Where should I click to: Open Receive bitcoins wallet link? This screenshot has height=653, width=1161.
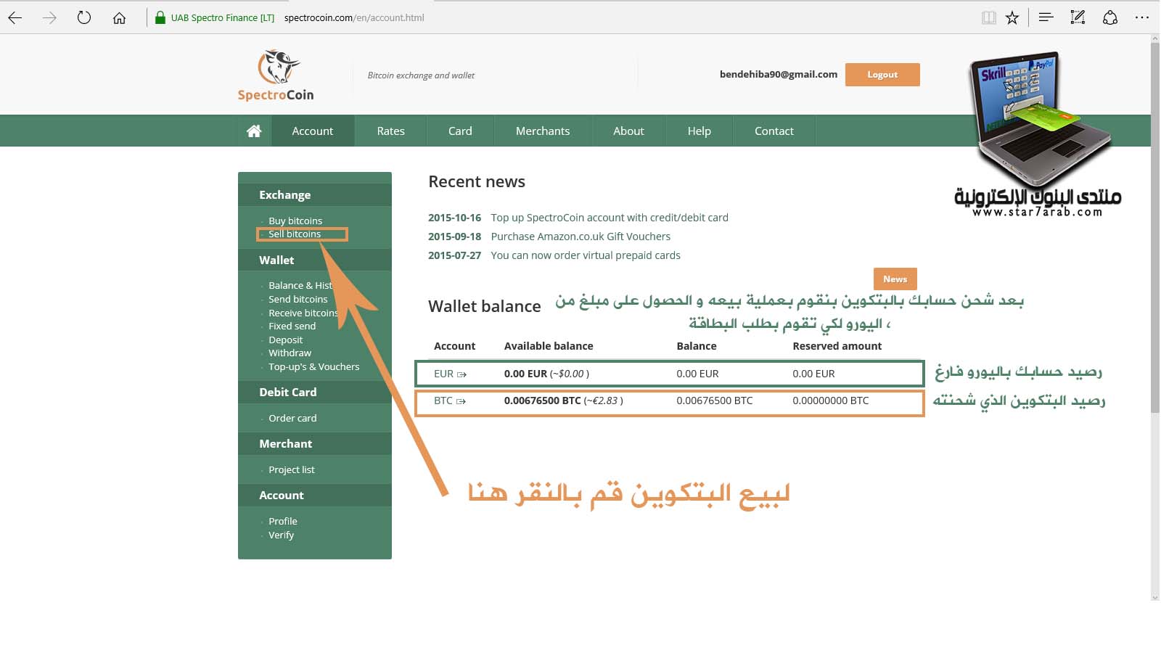303,313
